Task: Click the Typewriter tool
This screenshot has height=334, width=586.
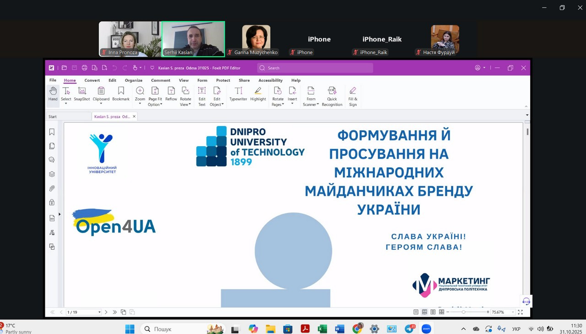Action: (x=238, y=94)
